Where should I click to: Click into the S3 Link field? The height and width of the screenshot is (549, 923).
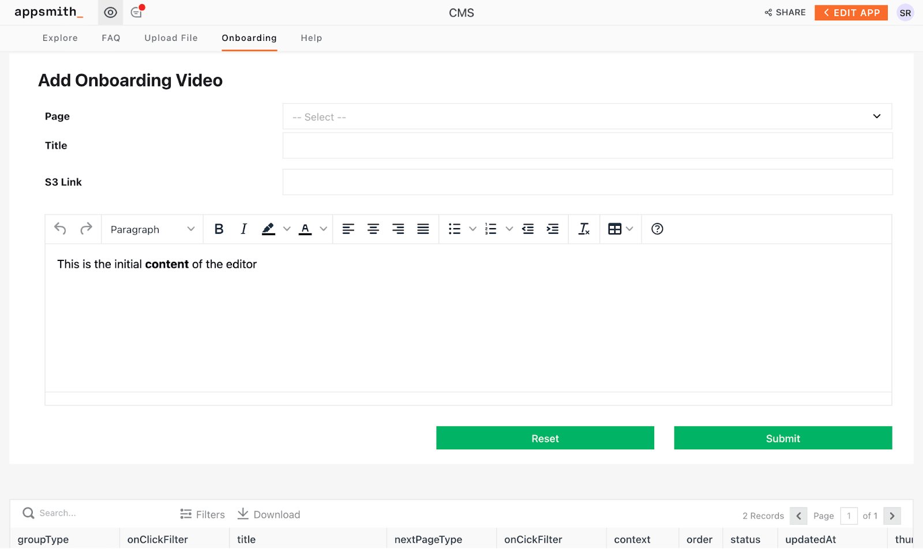click(587, 182)
